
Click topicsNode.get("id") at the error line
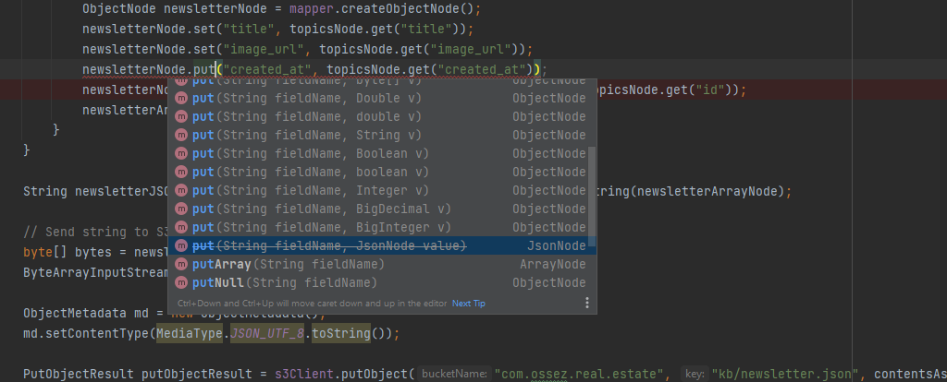click(x=666, y=90)
